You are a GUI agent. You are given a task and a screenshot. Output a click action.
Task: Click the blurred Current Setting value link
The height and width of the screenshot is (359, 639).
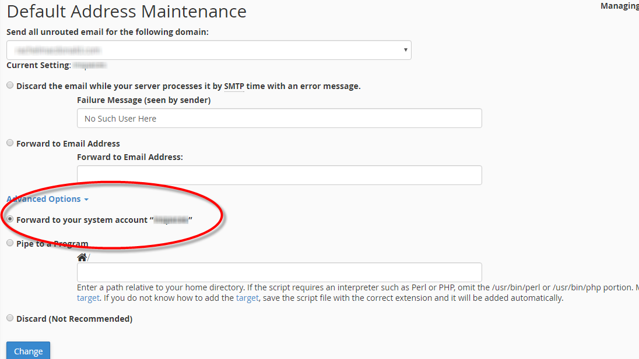[x=89, y=65]
